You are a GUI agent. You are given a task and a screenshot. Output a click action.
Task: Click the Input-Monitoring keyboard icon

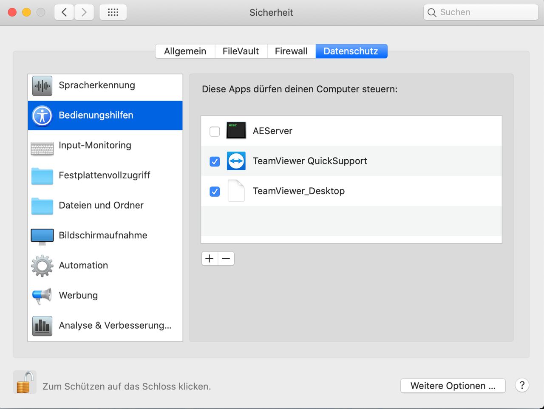[x=42, y=148]
